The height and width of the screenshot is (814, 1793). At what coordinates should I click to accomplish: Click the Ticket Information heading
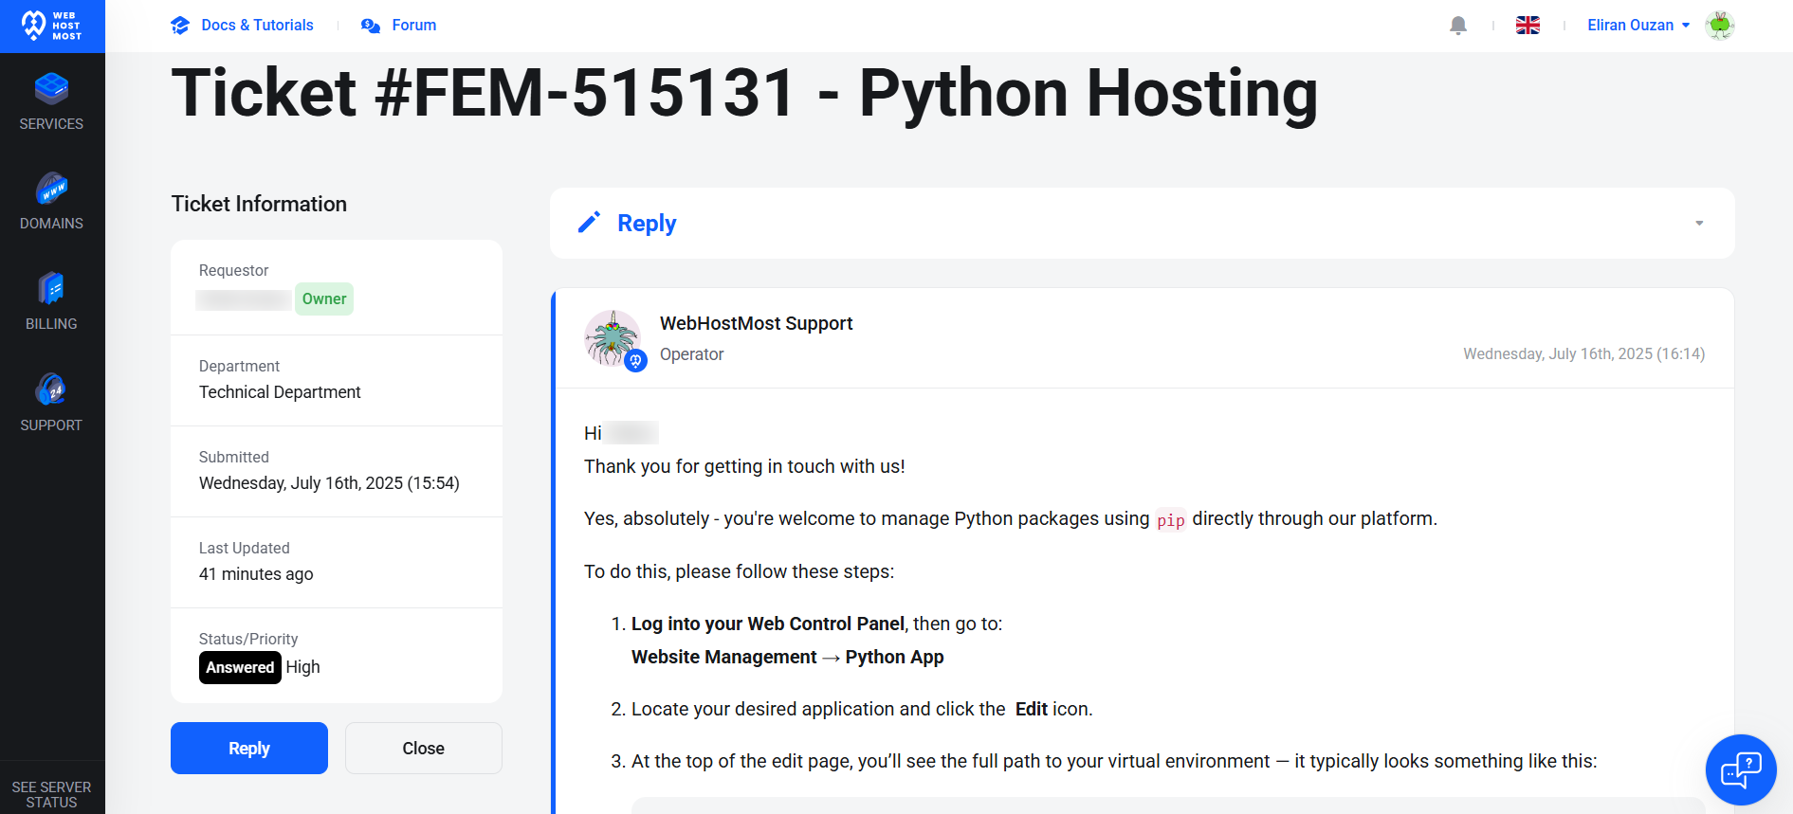[259, 204]
